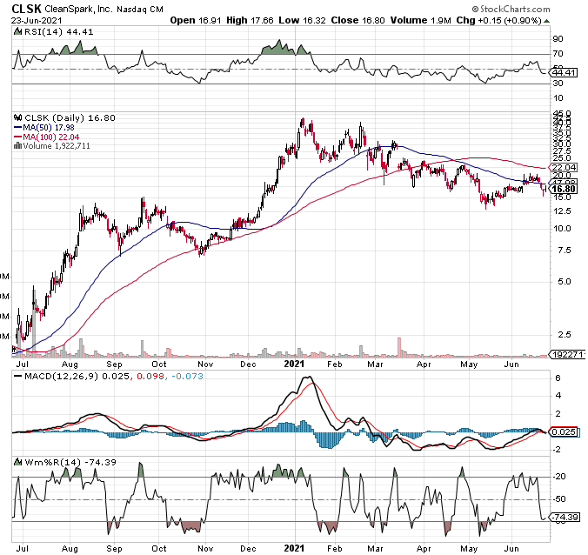Click the 23-Jun-2021 chart date
This screenshot has width=588, height=555.
tap(37, 20)
